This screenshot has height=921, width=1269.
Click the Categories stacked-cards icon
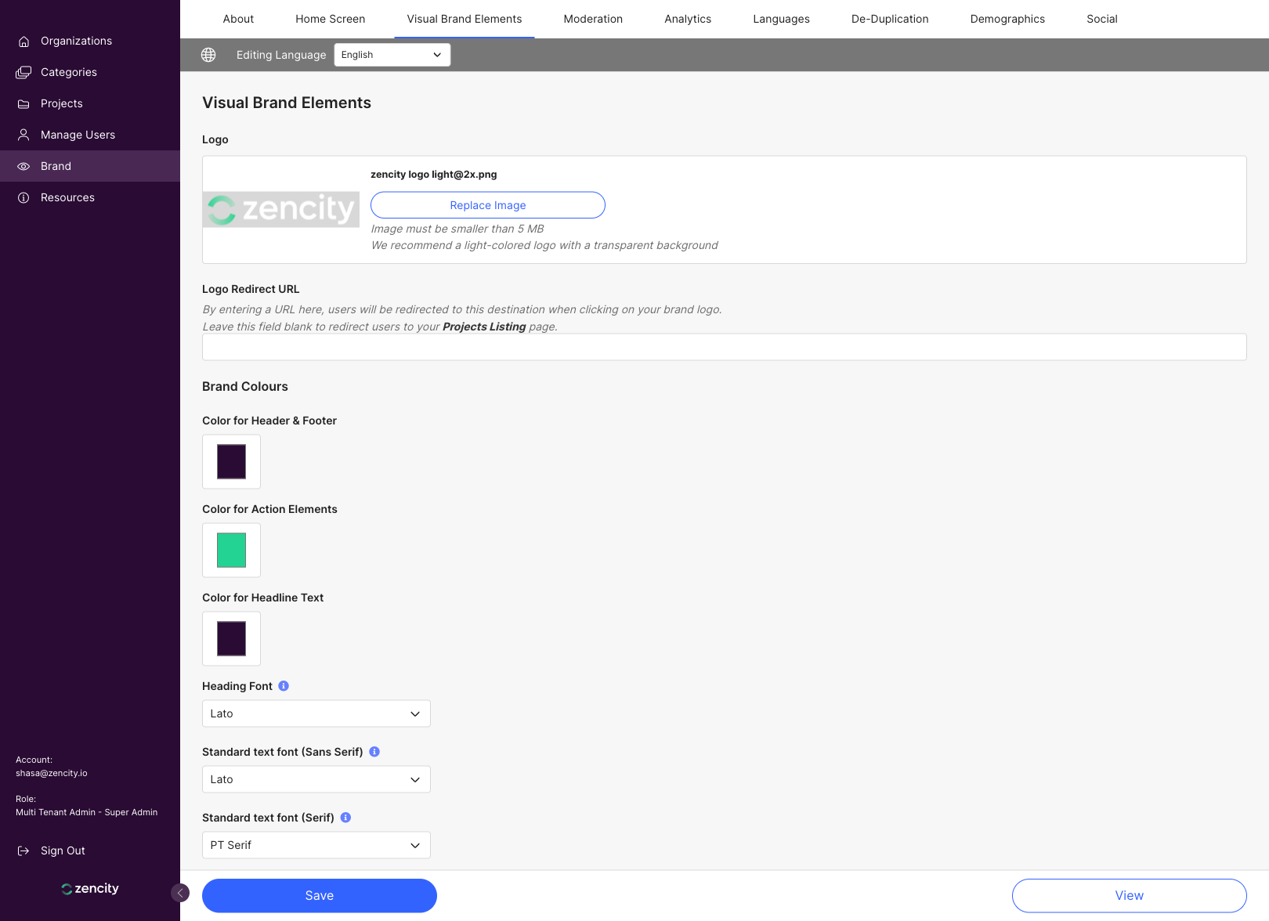coord(23,72)
